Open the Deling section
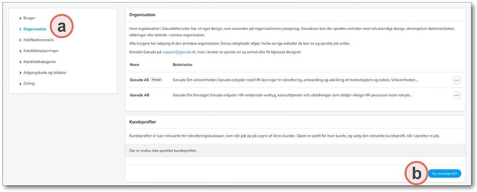The width and height of the screenshot is (477, 192). 29,83
